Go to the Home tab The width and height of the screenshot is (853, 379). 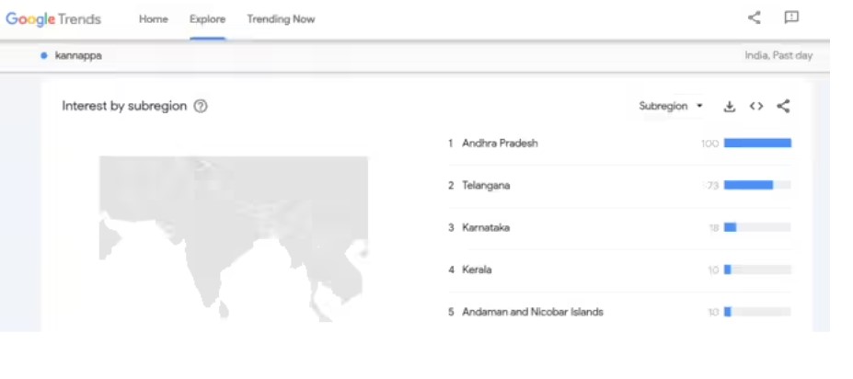(153, 19)
